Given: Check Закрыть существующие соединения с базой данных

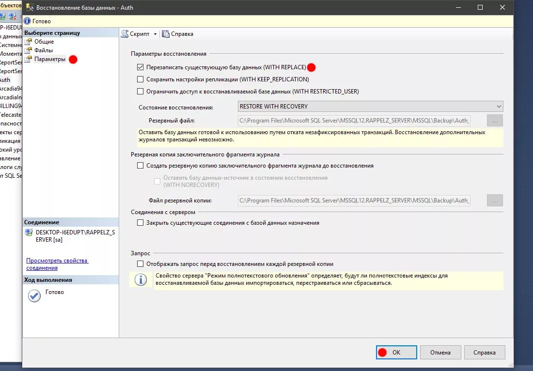Looking at the screenshot, I should [x=140, y=222].
